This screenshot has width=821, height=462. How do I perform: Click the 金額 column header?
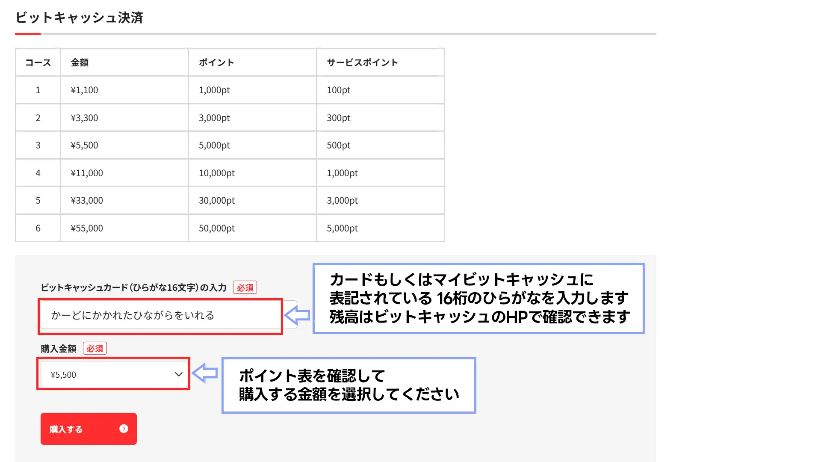click(124, 62)
